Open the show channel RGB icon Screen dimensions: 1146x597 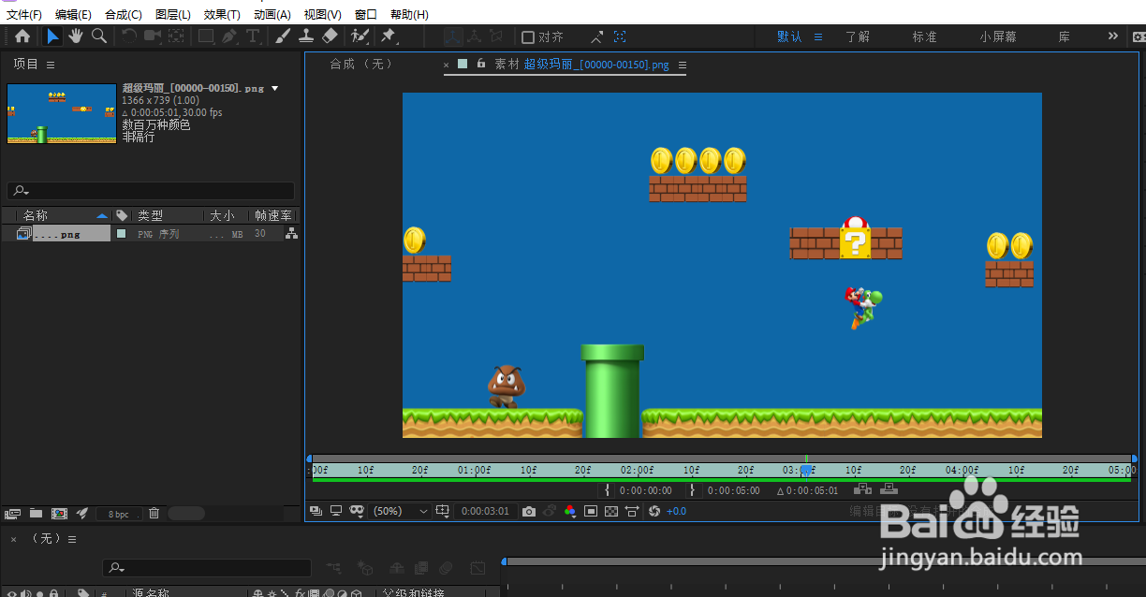point(570,511)
